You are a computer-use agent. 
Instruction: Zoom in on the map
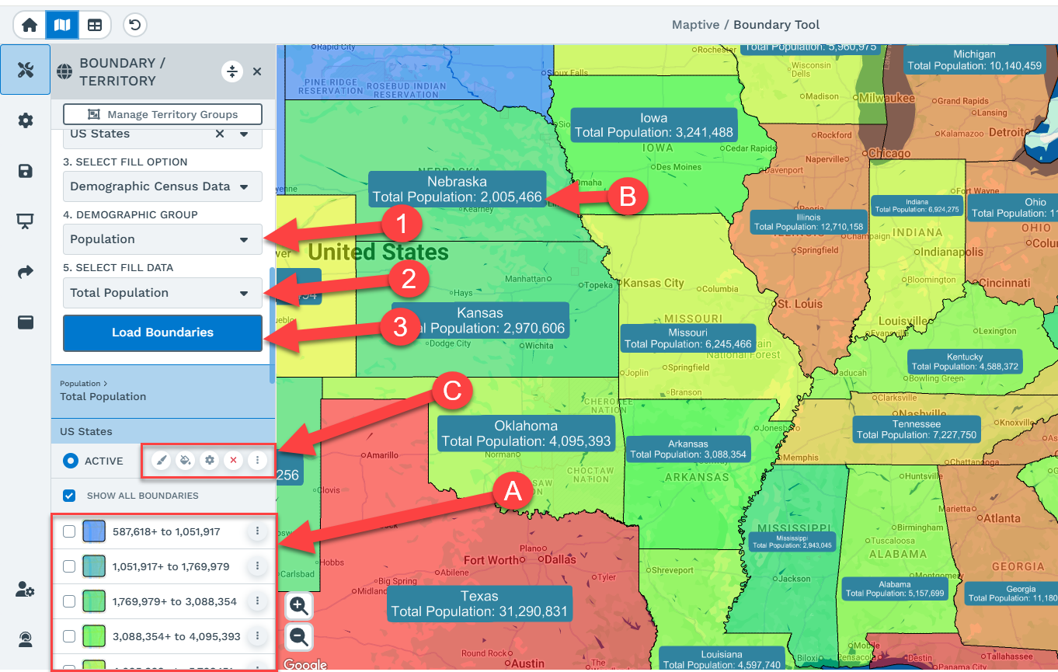299,605
